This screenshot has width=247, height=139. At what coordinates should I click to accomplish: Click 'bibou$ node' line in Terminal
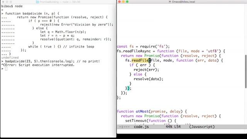pyautogui.click(x=12, y=6)
